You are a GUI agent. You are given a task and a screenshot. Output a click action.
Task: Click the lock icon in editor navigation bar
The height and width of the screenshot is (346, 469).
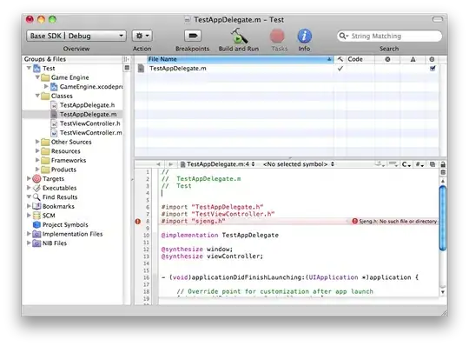[443, 164]
